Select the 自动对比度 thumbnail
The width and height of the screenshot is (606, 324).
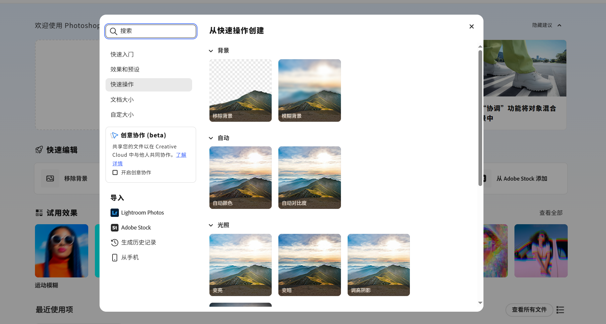309,178
